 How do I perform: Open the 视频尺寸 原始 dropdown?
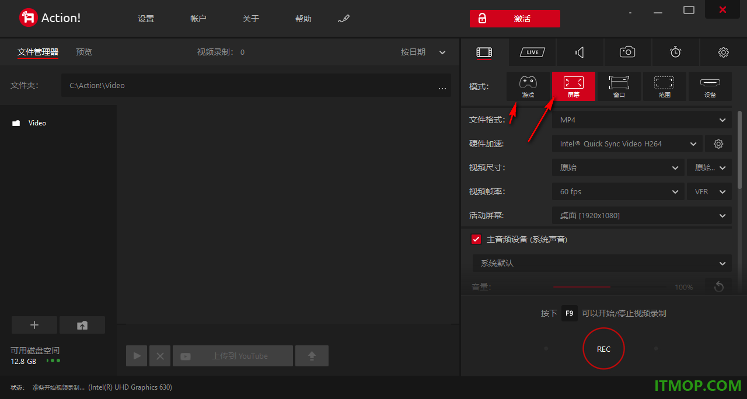click(618, 167)
